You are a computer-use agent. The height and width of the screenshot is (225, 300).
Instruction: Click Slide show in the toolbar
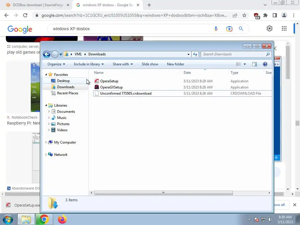pos(150,64)
